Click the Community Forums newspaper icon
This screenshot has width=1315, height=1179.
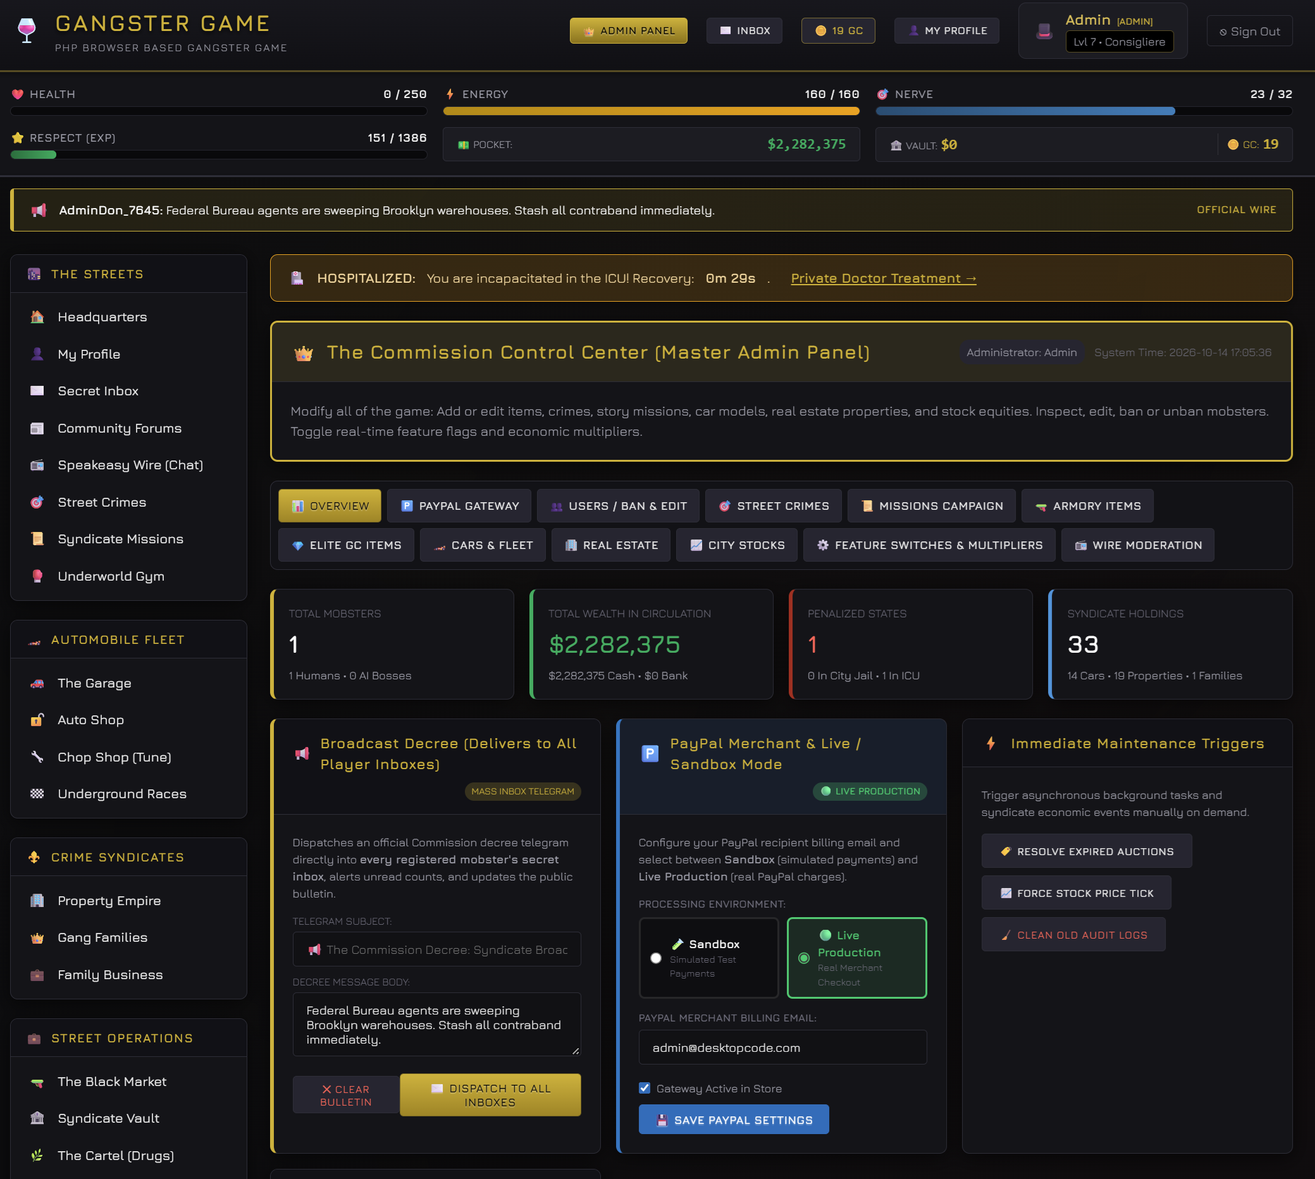click(37, 428)
